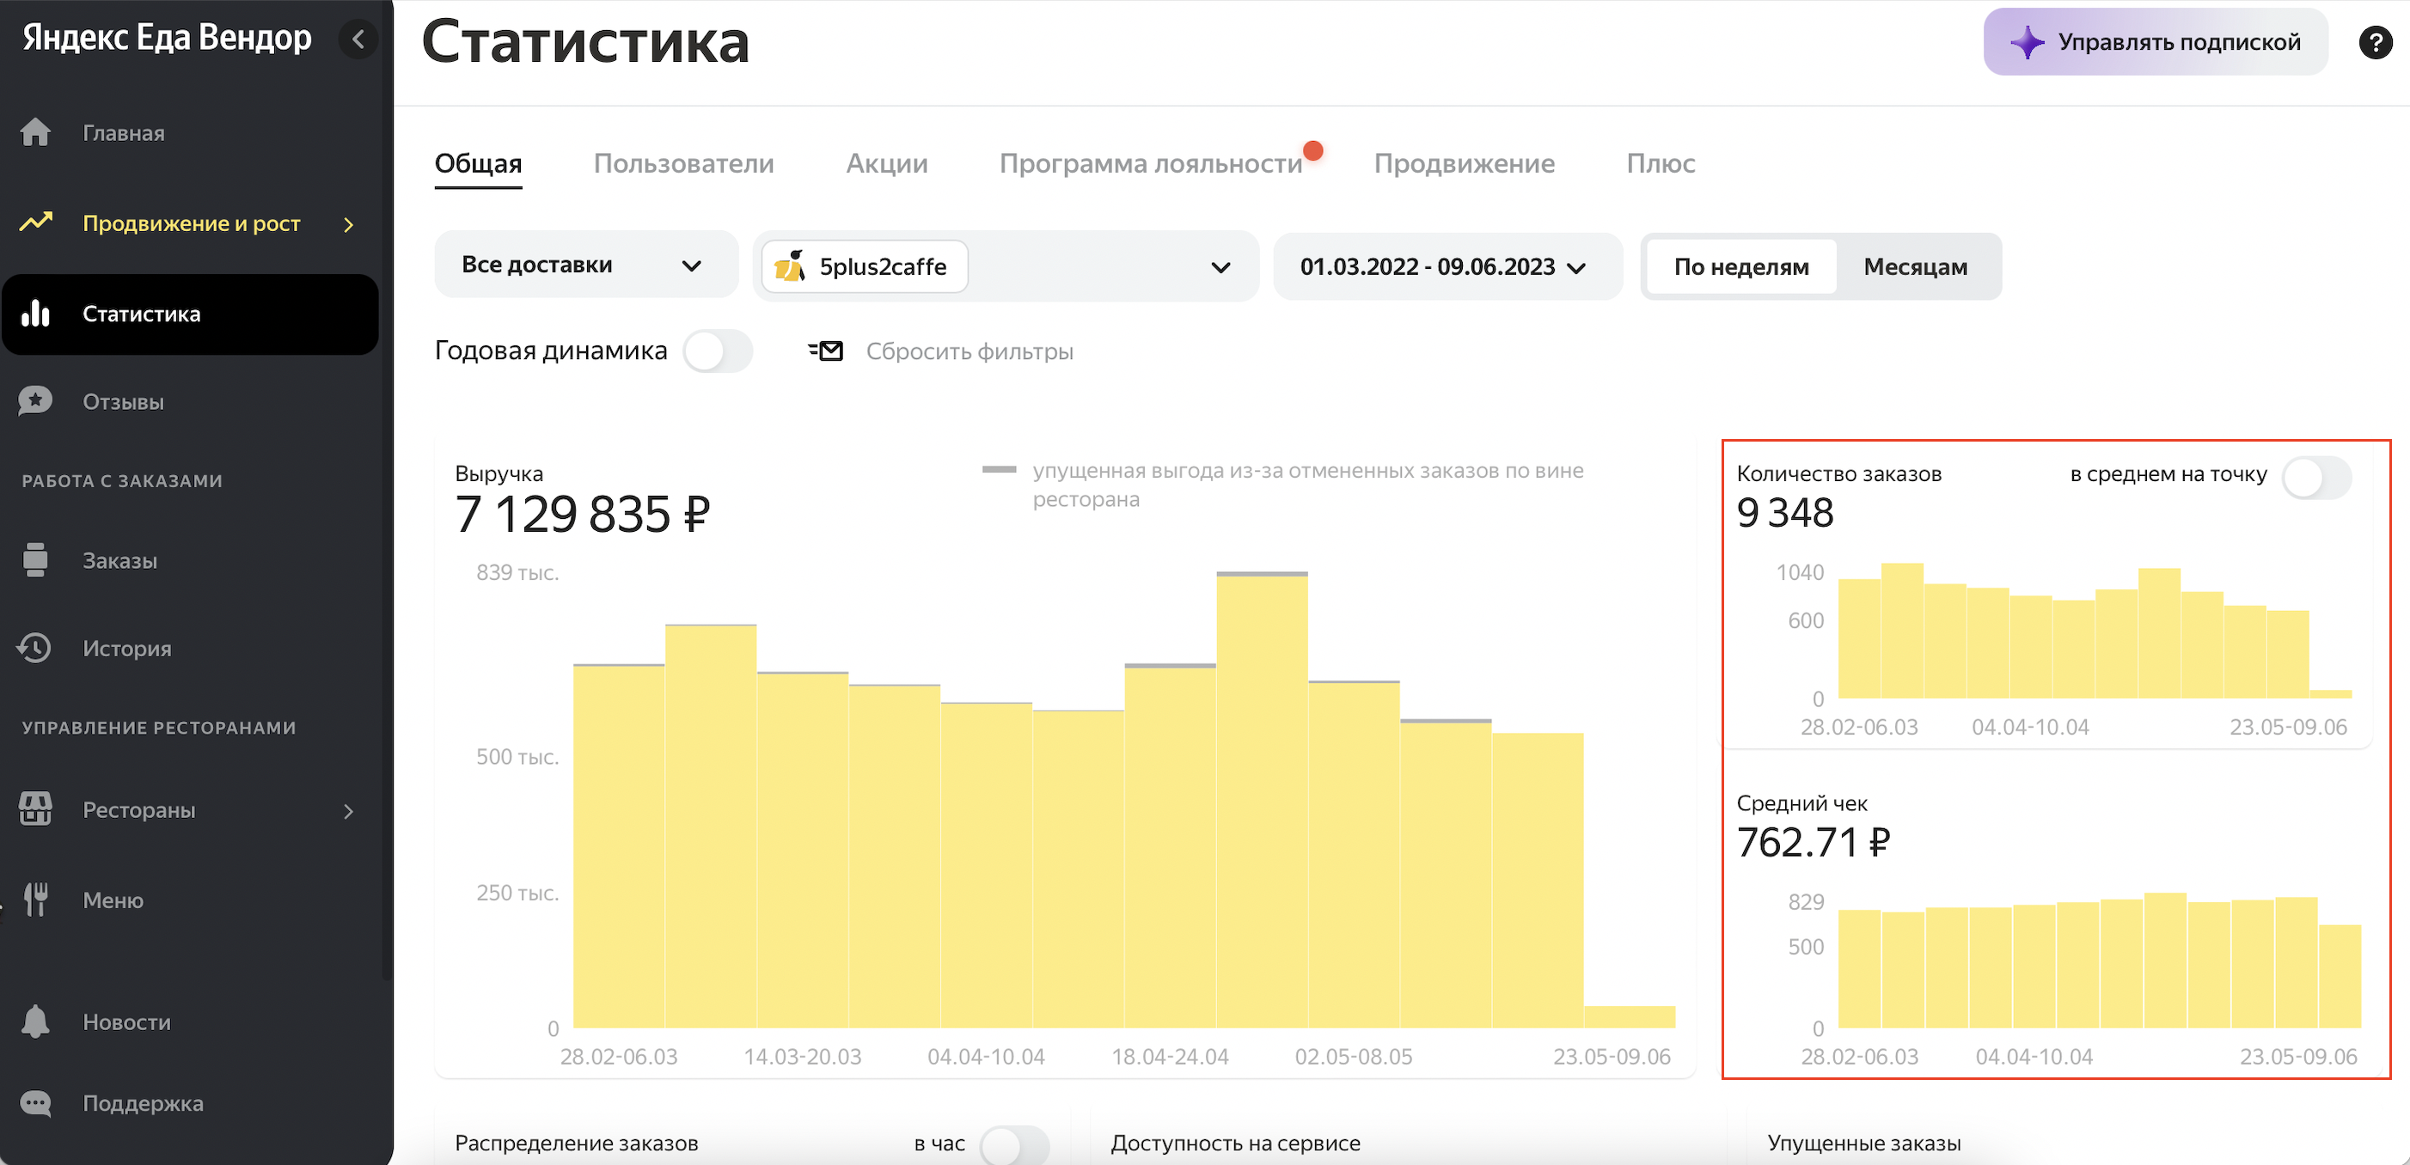Click Сбросить фильтры link
The image size is (2410, 1165).
pos(969,351)
